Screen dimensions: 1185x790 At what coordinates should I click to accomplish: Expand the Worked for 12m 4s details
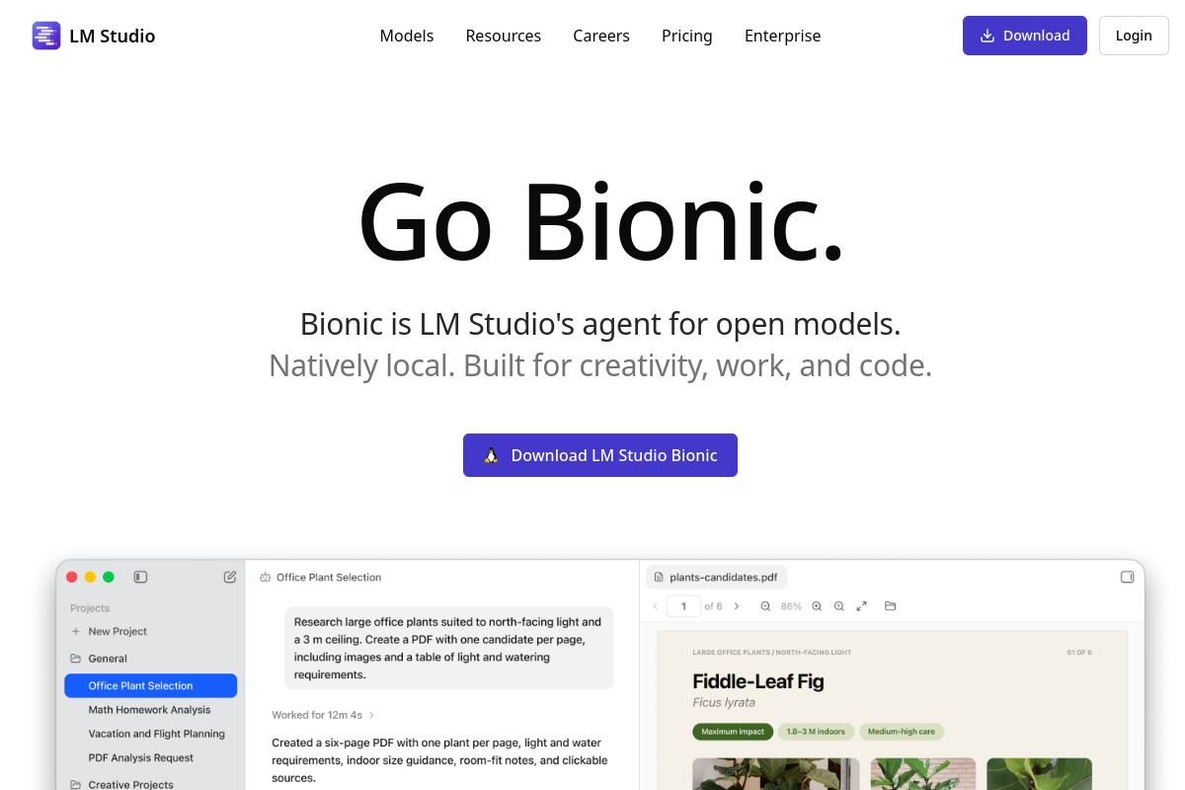pyautogui.click(x=323, y=715)
